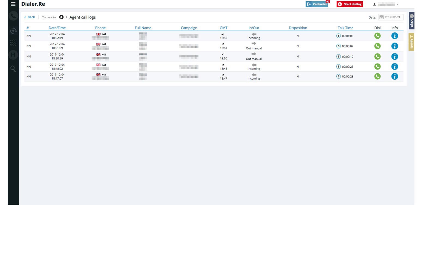
Task: Open the hamburger menu
Action: tap(13, 4)
